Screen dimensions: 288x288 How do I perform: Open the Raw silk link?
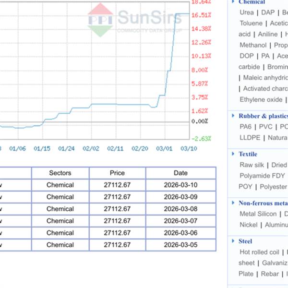click(252, 165)
